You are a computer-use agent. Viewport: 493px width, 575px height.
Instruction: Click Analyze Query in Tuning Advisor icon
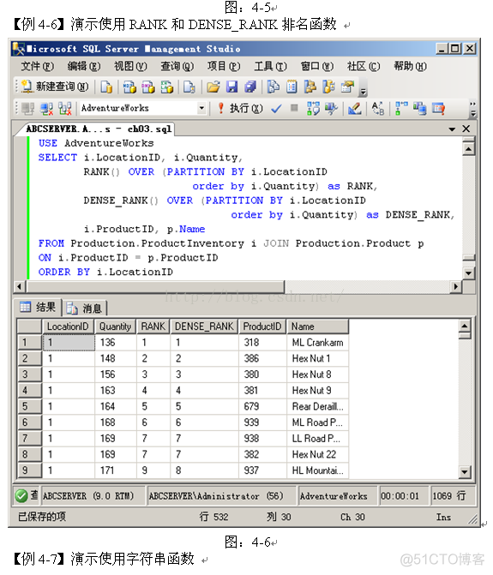(x=332, y=109)
